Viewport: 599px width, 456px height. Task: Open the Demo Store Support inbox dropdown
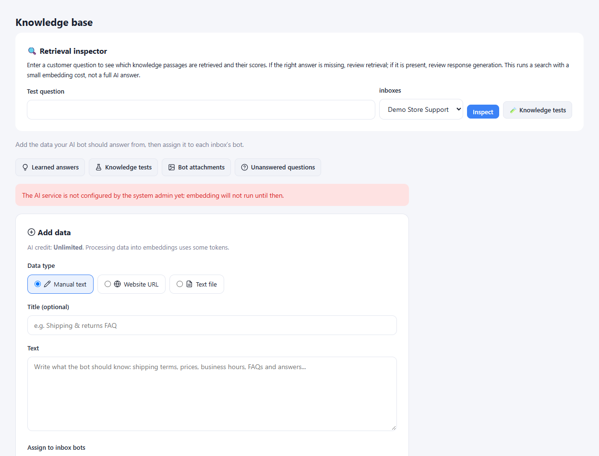(x=421, y=109)
